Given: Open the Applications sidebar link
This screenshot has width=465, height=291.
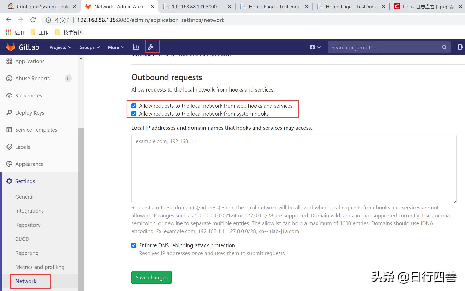Looking at the screenshot, I should (x=30, y=61).
